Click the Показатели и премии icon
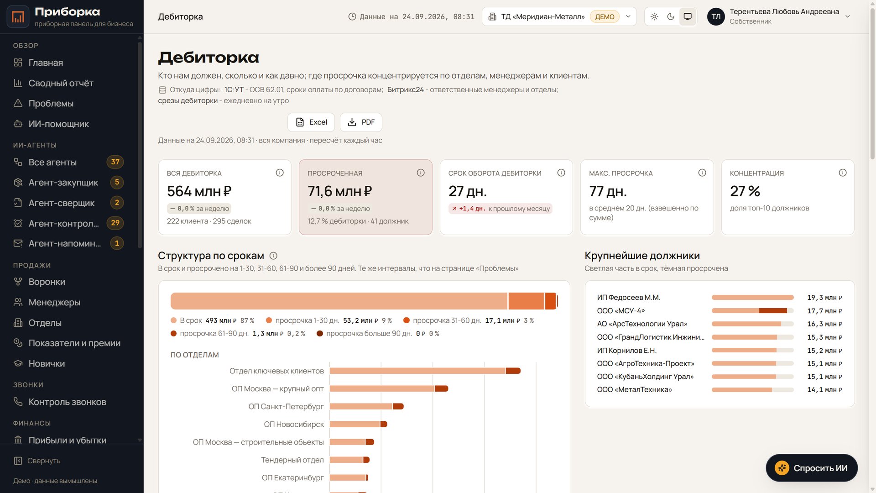Screen dimensions: 876x493 (18, 343)
